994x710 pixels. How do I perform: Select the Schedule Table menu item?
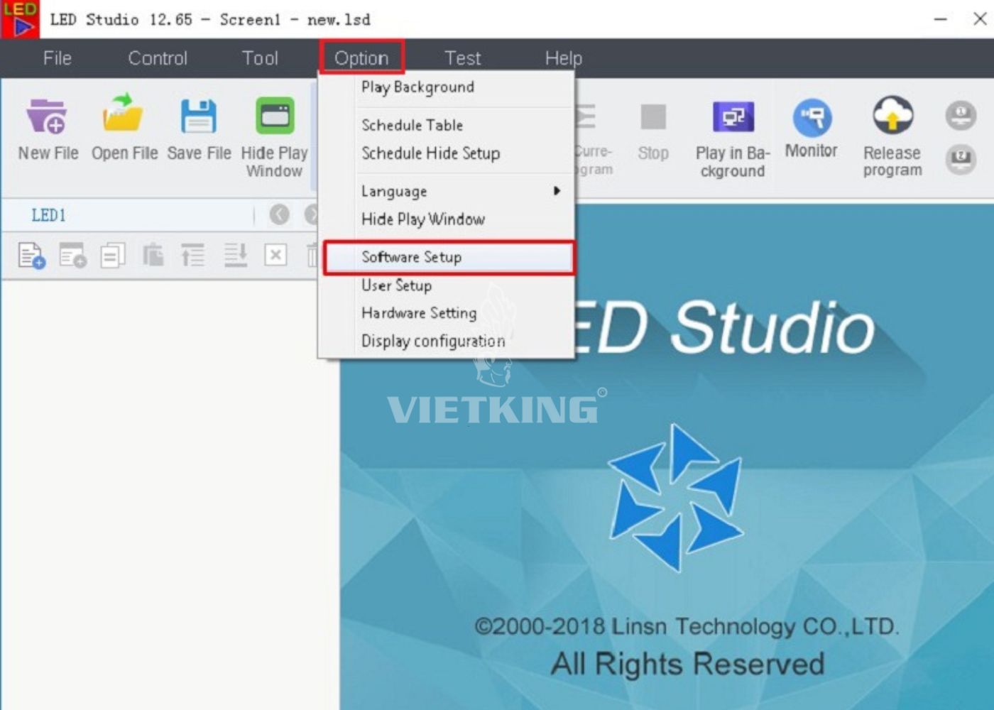point(412,125)
